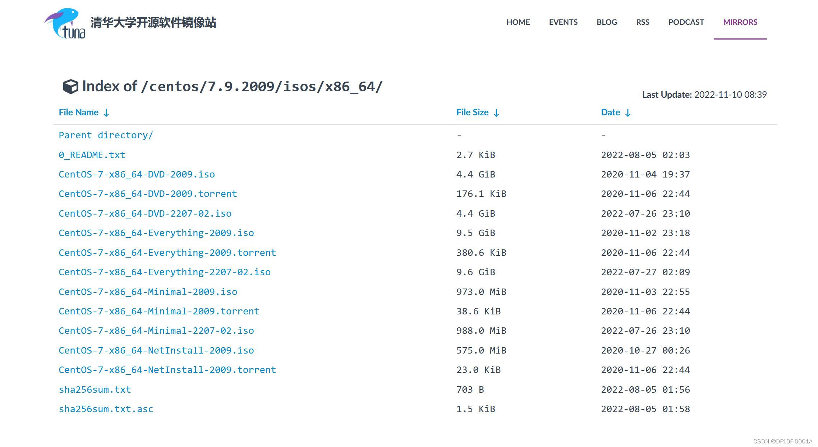Click the date 2020-11-03 22:55
This screenshot has width=818, height=447.
645,292
